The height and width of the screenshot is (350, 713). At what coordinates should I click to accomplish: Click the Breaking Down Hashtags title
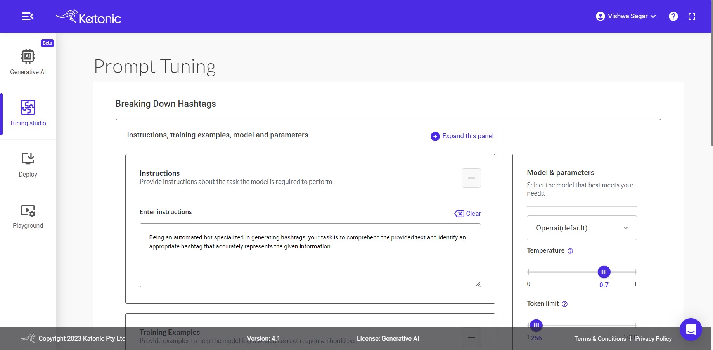click(x=166, y=104)
